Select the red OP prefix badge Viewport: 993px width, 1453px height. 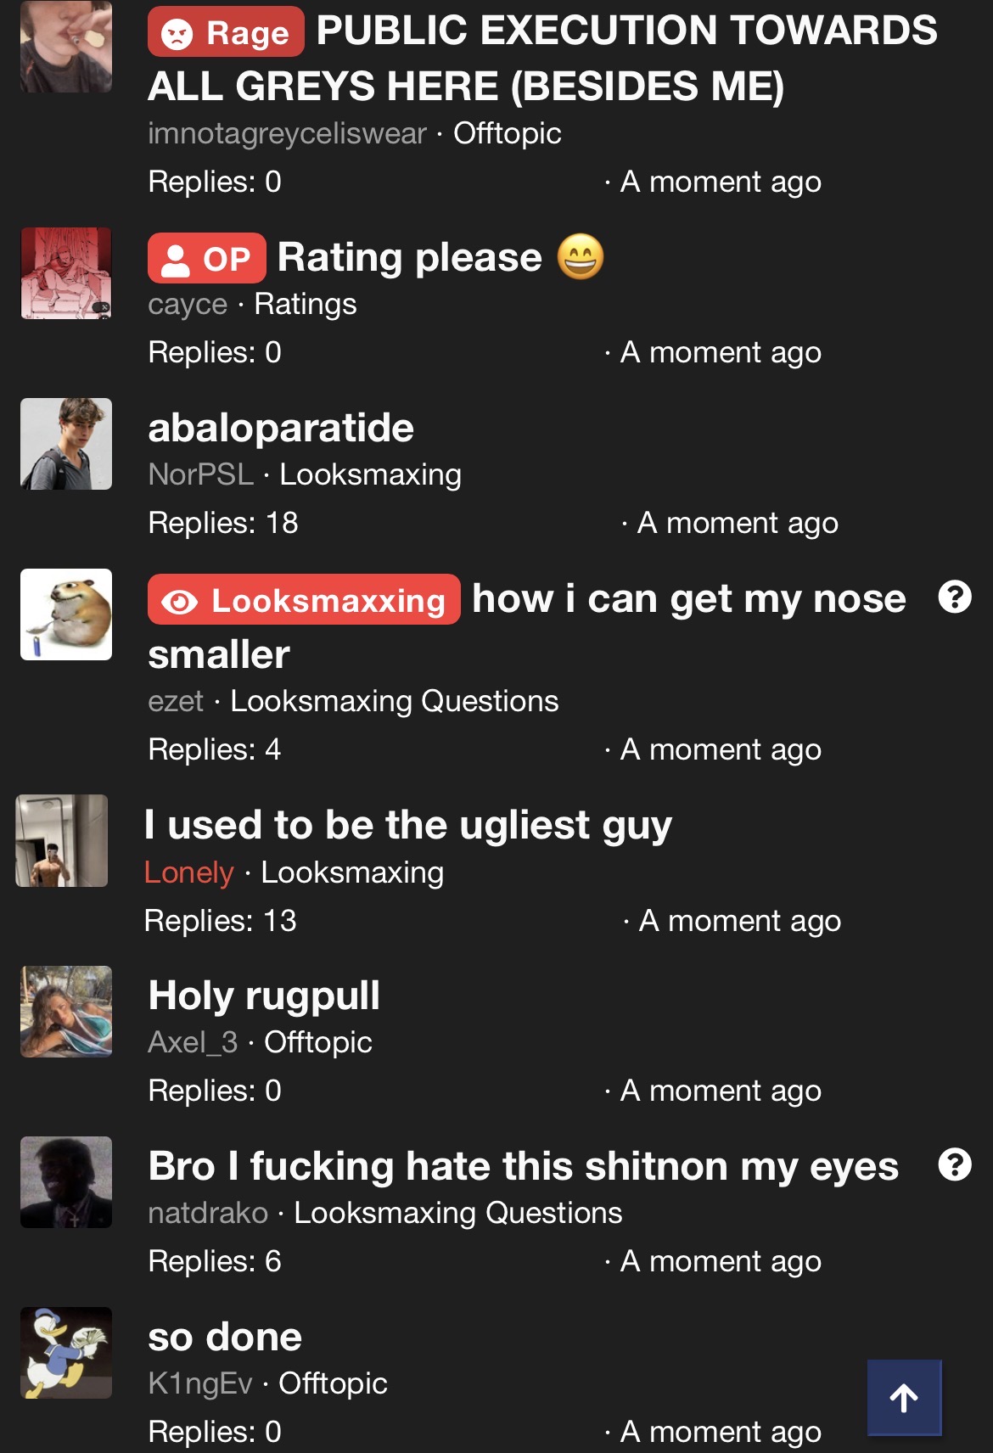pos(206,258)
